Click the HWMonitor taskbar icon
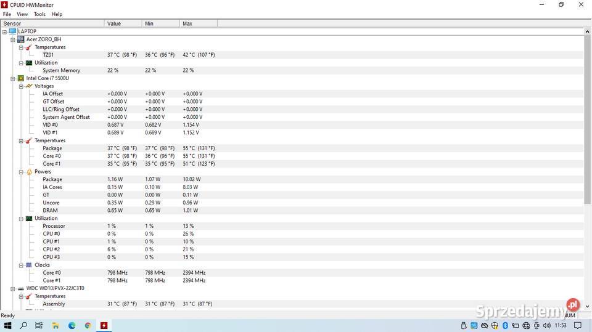The height and width of the screenshot is (332, 592). tap(104, 325)
